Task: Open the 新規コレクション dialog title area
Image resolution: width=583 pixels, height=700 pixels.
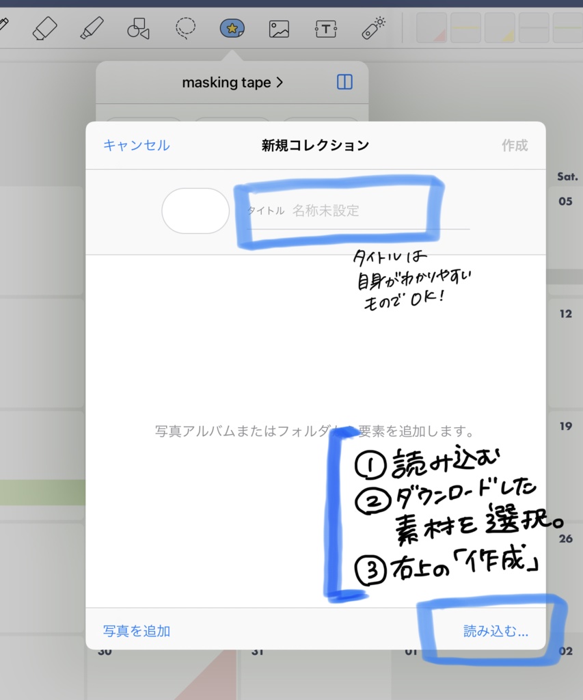Action: (313, 145)
